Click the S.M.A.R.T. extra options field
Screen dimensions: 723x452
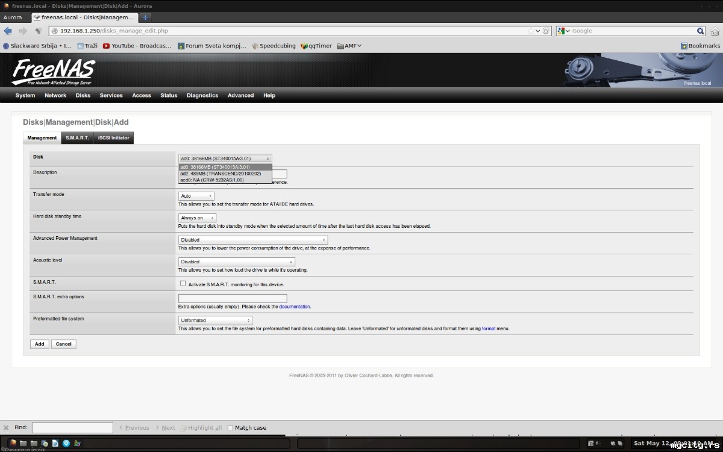(x=233, y=298)
